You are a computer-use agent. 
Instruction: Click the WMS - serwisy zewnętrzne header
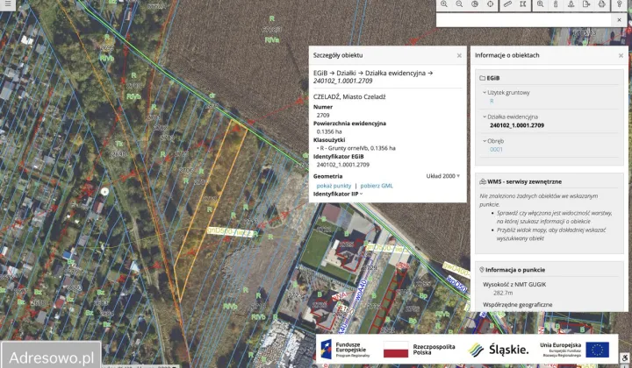pos(521,181)
